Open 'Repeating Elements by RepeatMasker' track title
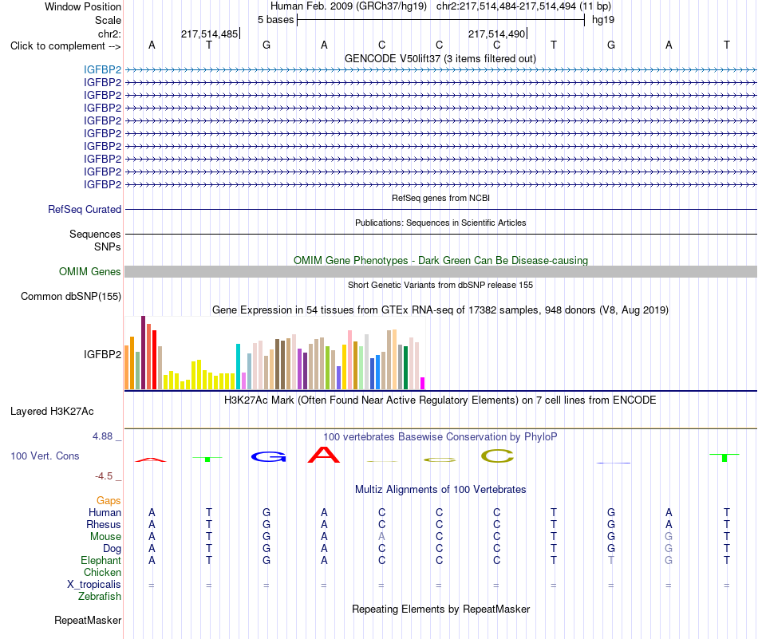The height and width of the screenshot is (639, 758). pos(440,609)
